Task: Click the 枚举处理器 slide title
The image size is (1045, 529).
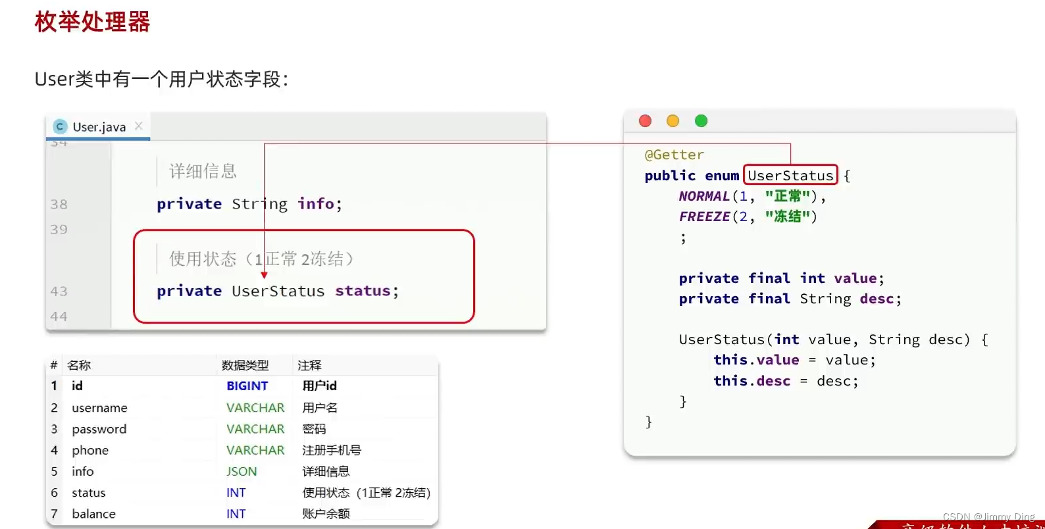Action: 92,22
